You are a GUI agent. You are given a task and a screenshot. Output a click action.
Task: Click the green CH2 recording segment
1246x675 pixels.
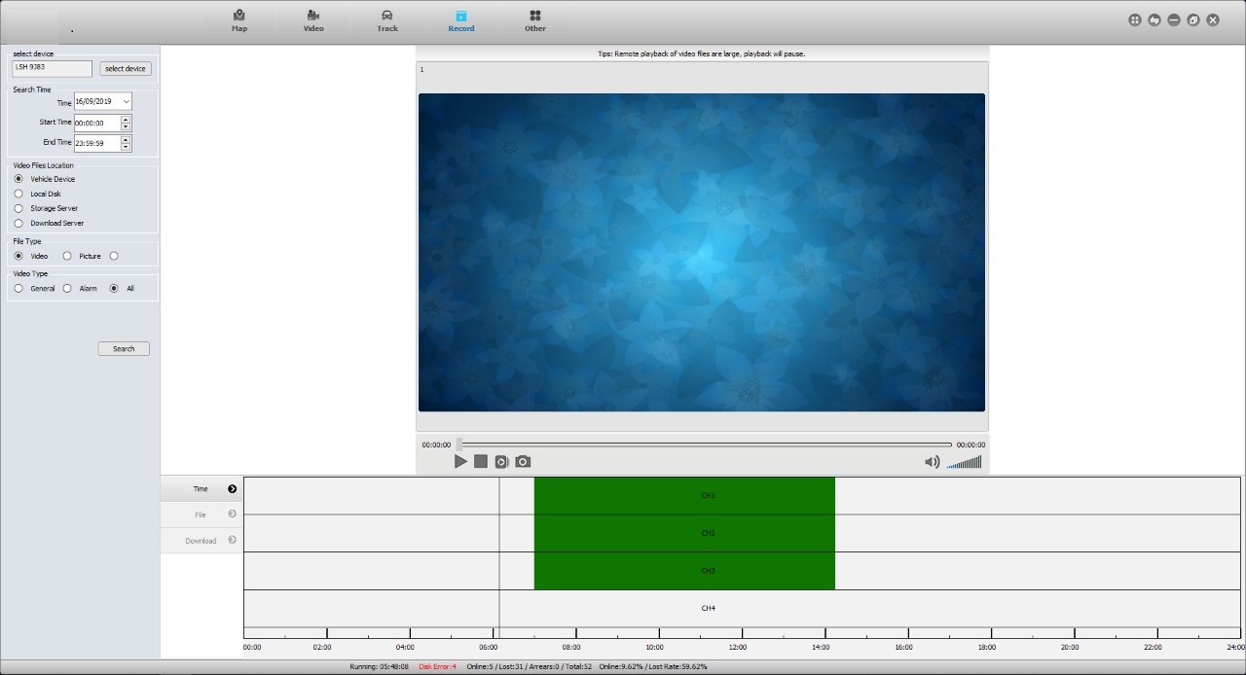[x=684, y=533]
